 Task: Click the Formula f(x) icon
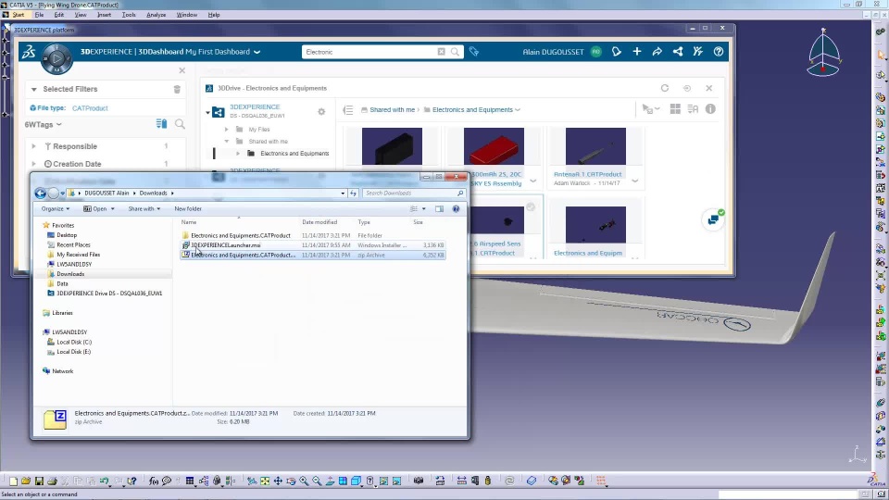click(x=153, y=481)
